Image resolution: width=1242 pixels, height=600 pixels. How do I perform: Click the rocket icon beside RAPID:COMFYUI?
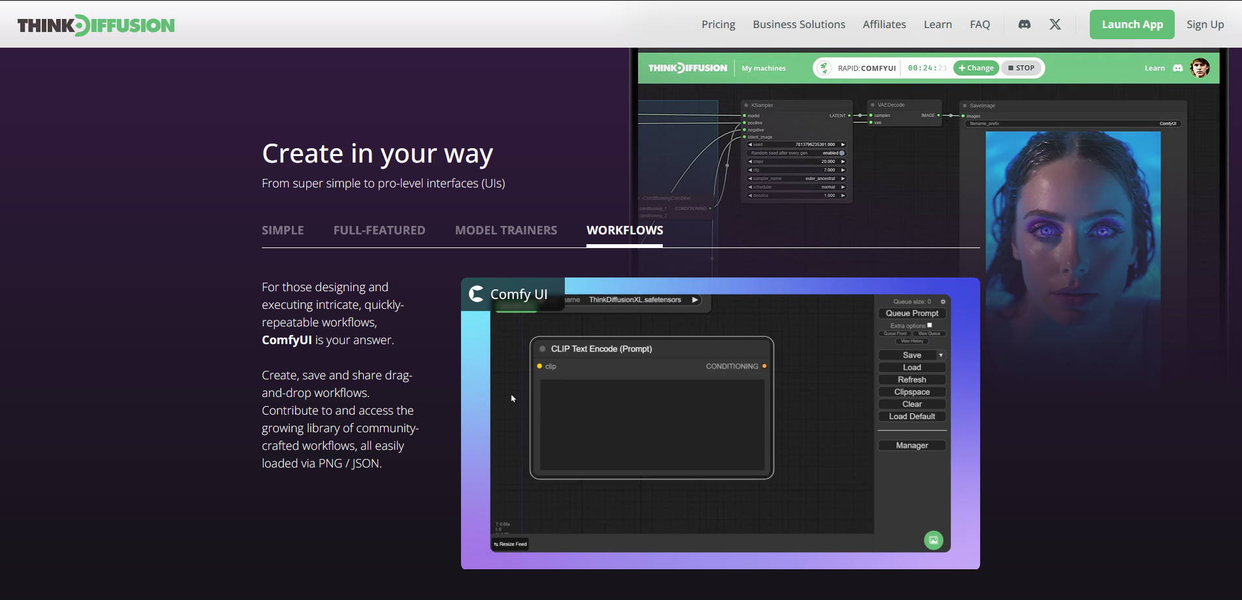coord(825,68)
